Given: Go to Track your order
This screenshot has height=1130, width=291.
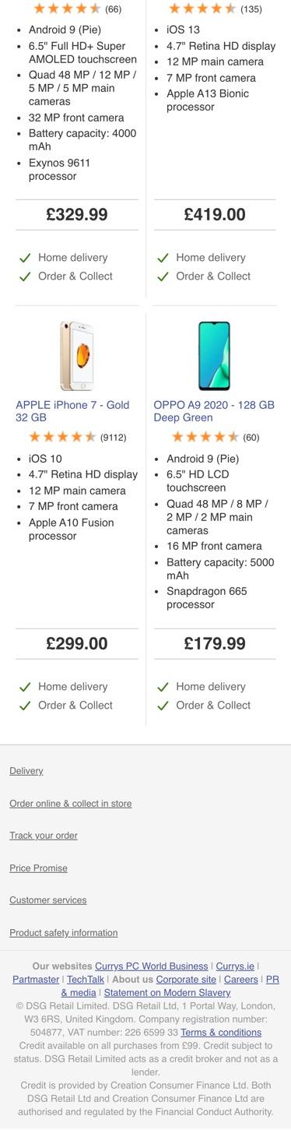Looking at the screenshot, I should 44,836.
